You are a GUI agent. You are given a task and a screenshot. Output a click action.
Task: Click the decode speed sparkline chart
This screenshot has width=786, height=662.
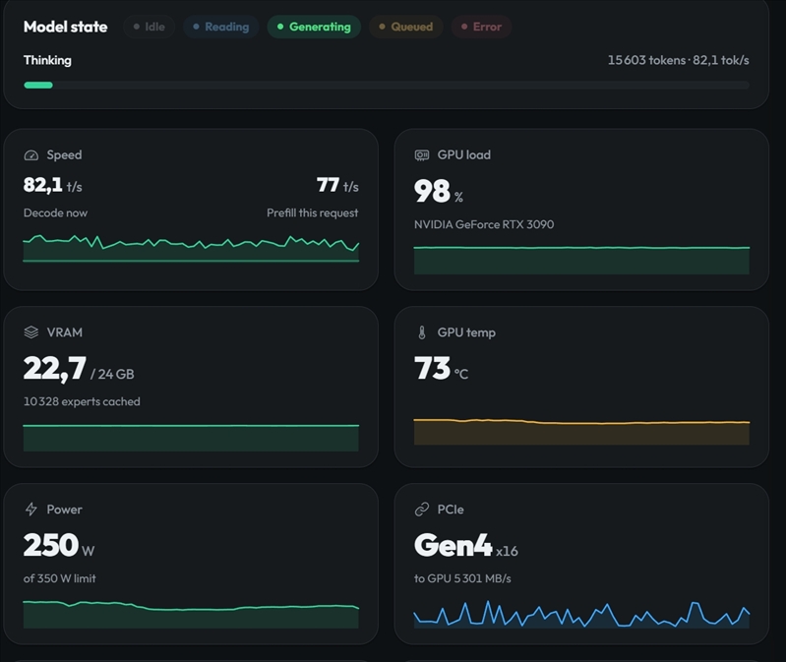[x=191, y=248]
